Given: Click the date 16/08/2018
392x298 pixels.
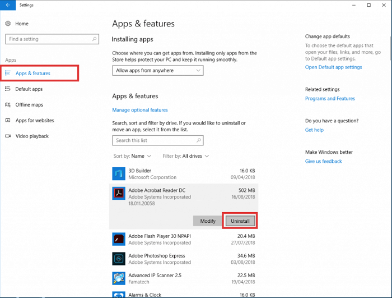Looking at the screenshot, I should pos(243,197).
